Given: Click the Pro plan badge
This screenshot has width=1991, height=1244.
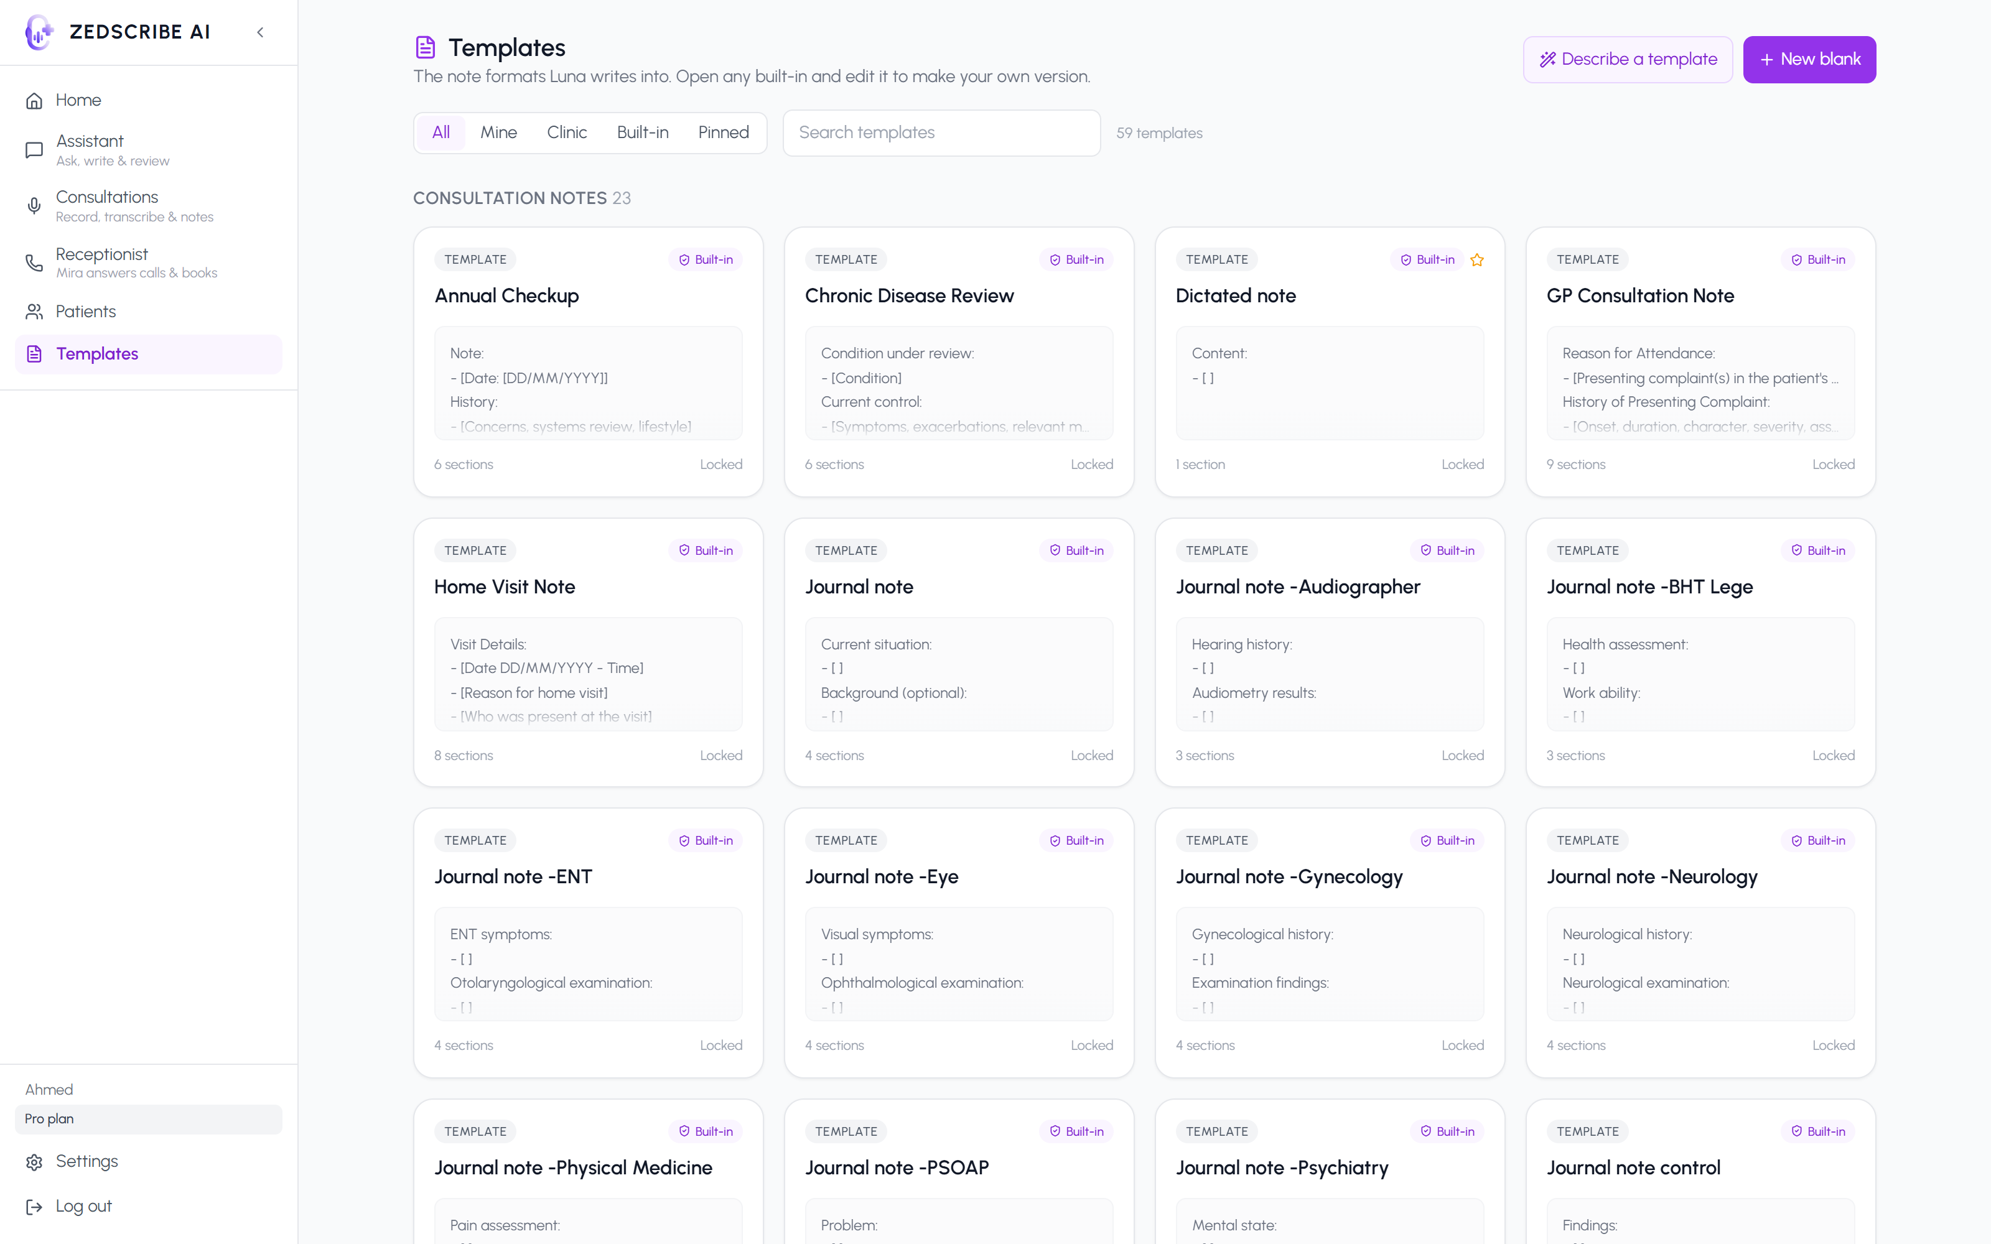Looking at the screenshot, I should [x=148, y=1119].
